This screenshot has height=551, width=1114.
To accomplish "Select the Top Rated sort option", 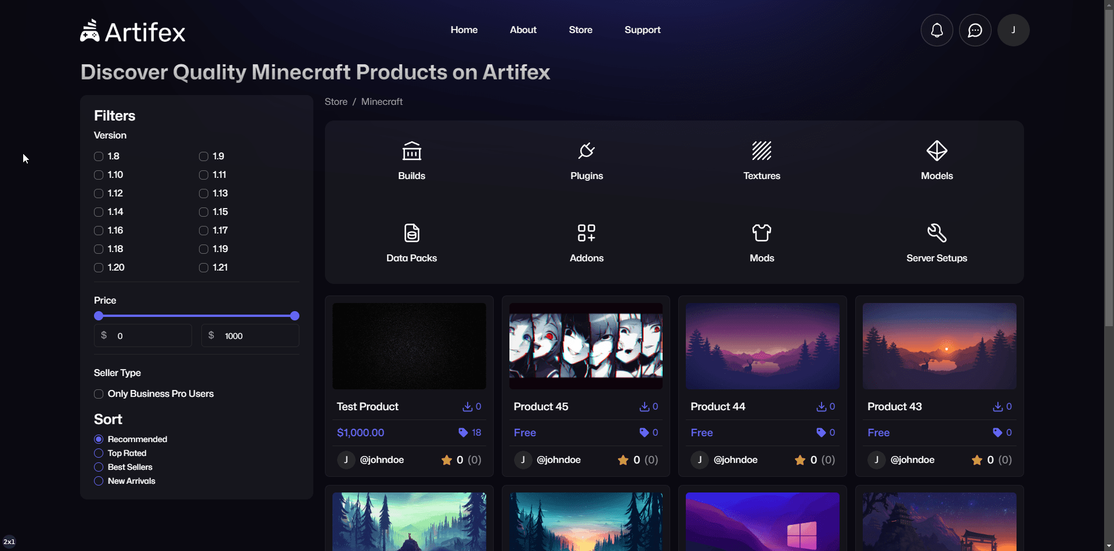I will pyautogui.click(x=97, y=453).
